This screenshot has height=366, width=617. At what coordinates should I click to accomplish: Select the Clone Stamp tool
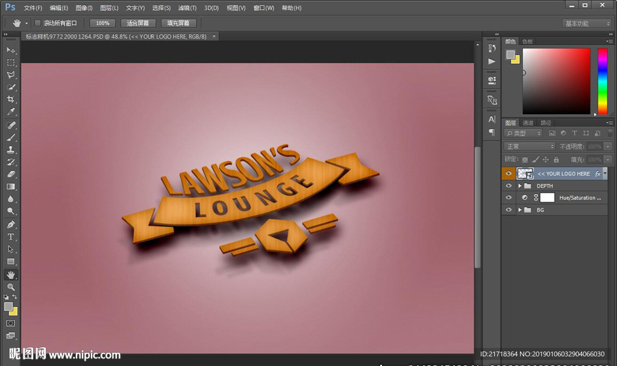point(11,150)
